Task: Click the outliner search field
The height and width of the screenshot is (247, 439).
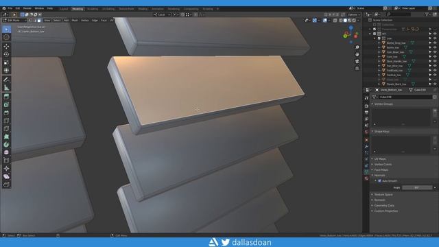Action: coord(399,14)
